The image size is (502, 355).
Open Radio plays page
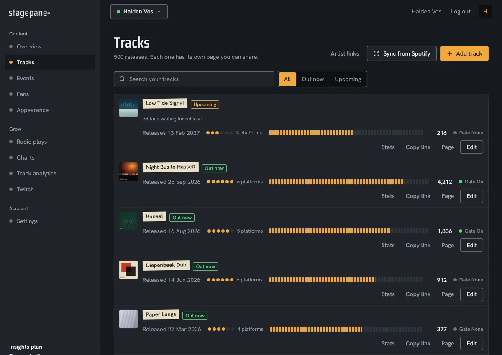[50, 142]
